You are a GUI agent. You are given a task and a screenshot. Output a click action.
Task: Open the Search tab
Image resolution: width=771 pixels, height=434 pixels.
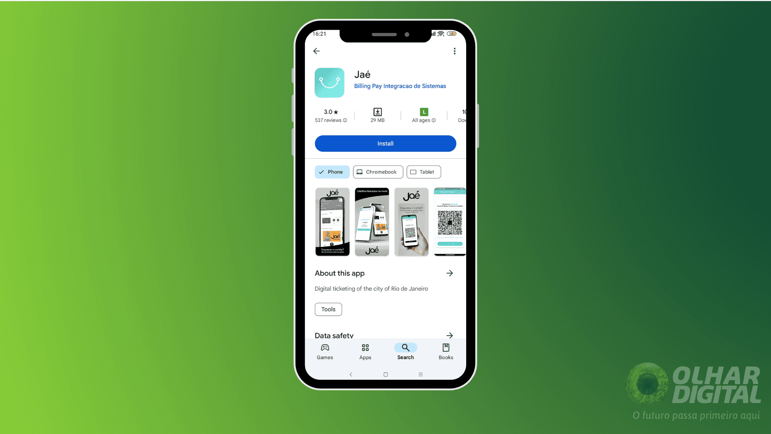point(406,351)
